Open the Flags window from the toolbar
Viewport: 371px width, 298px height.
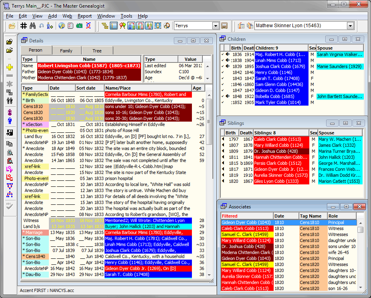coord(122,26)
